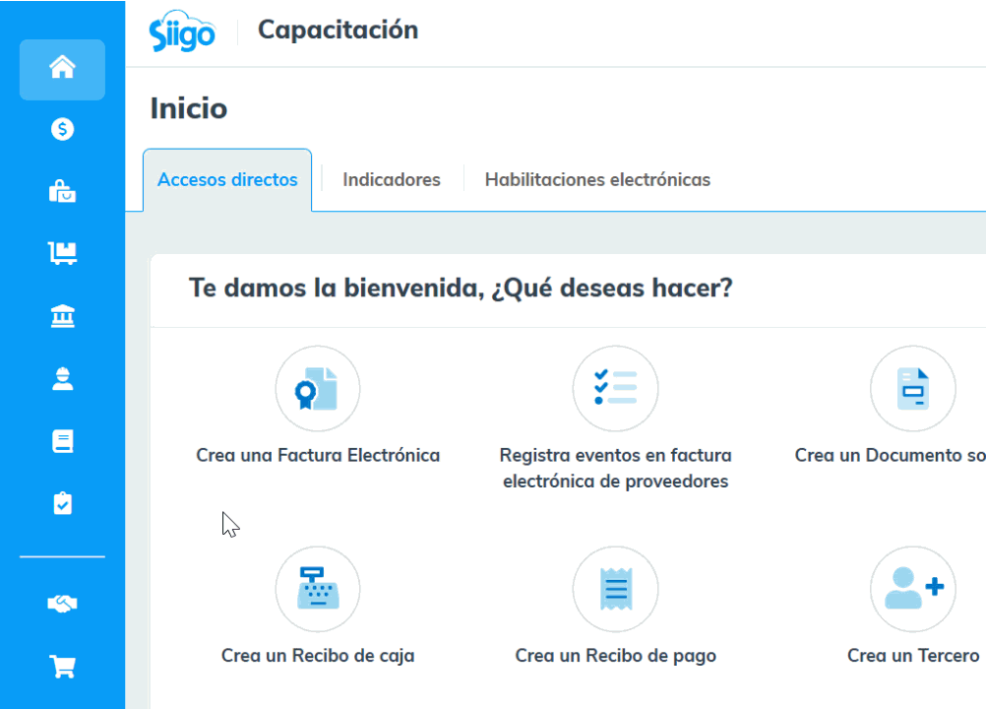Open the inventory hand truck sidebar icon
Viewport: 986px width, 709px height.
(62, 253)
